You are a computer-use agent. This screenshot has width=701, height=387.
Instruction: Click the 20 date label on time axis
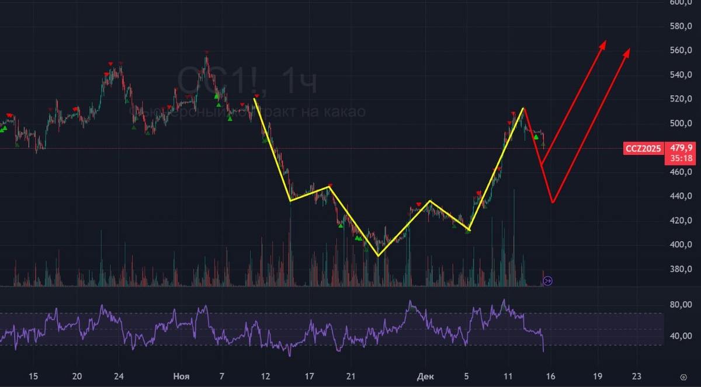click(78, 376)
